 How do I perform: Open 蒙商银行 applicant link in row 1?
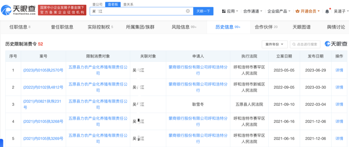pyautogui.click(x=198, y=70)
